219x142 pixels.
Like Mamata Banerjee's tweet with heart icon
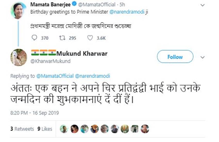tap(90, 38)
